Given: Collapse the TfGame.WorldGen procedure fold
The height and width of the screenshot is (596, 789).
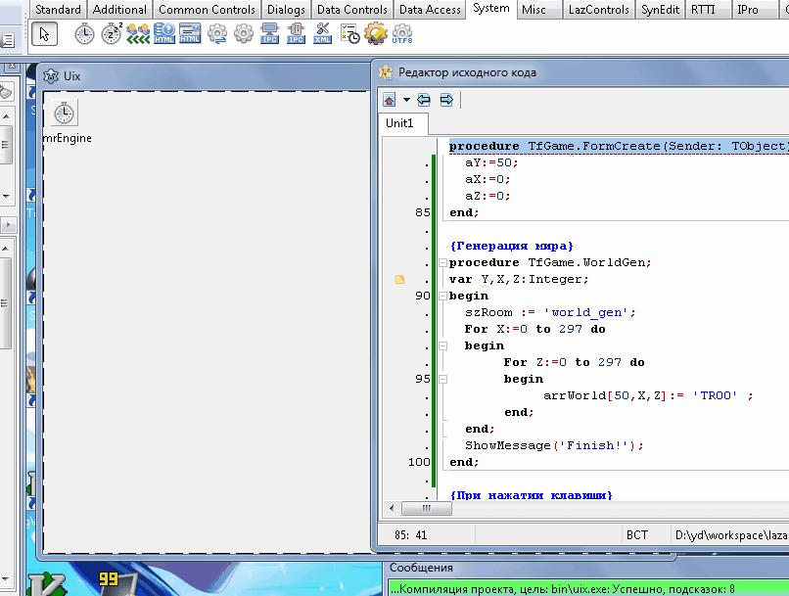Looking at the screenshot, I should click(x=442, y=262).
